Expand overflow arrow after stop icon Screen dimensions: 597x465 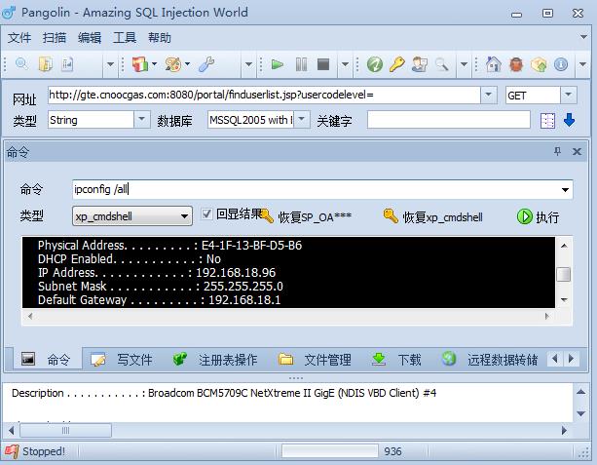click(345, 64)
